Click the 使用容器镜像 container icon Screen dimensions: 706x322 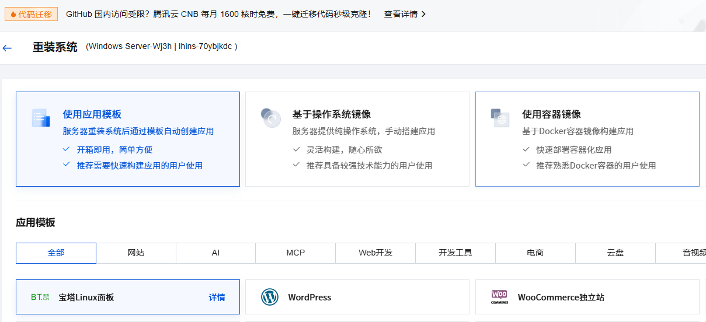click(x=500, y=118)
